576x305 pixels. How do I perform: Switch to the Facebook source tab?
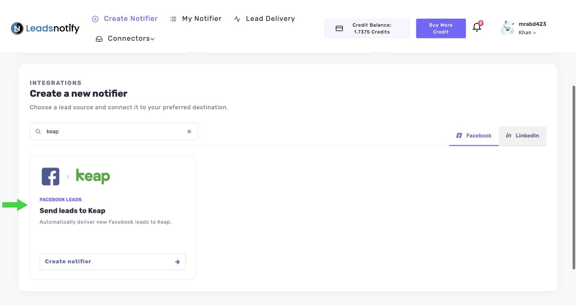pos(474,136)
